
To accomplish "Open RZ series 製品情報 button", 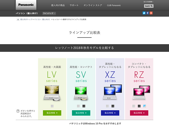I will pos(139,113).
